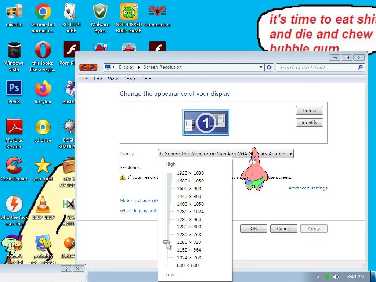Screen dimensions: 376x282
Task: Expand the arrow between Display and Screen Resolution
Action: point(139,68)
